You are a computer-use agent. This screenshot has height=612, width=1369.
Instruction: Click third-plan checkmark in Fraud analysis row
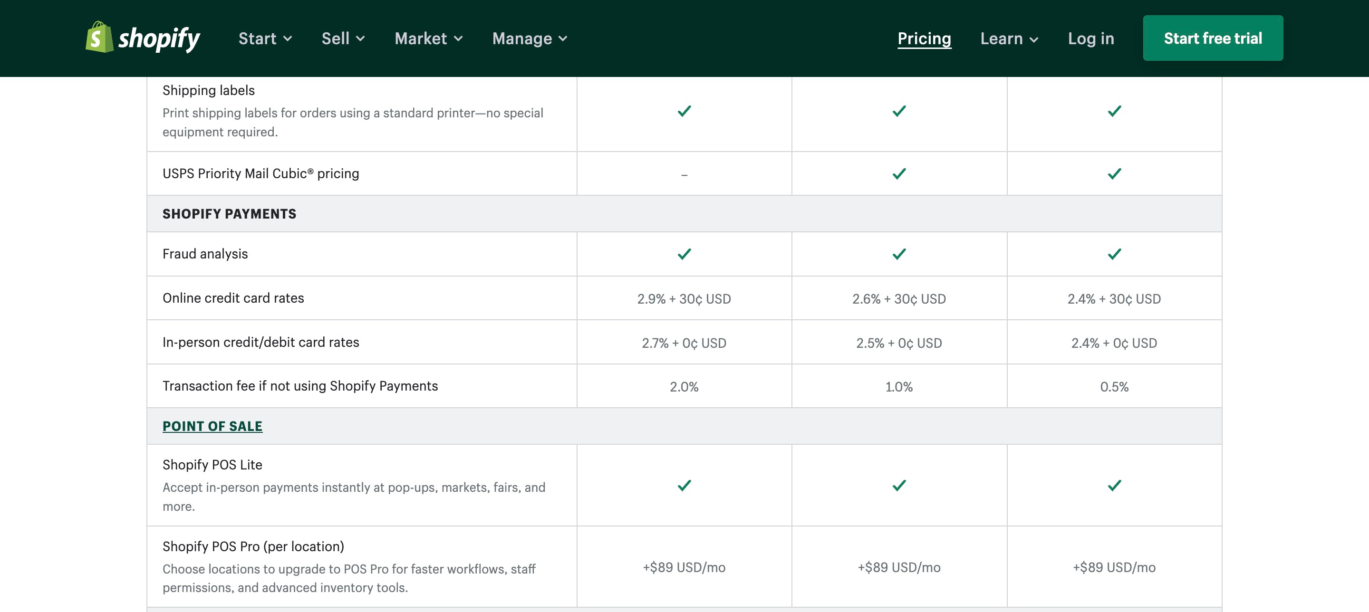coord(1114,254)
